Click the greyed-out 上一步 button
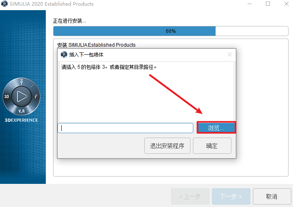Viewport: 293px width, 207px height. point(190,196)
